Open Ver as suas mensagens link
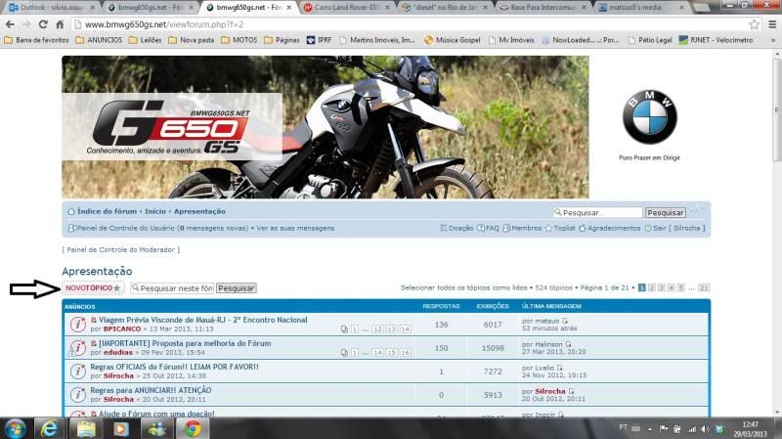This screenshot has height=439, width=782. pos(295,228)
